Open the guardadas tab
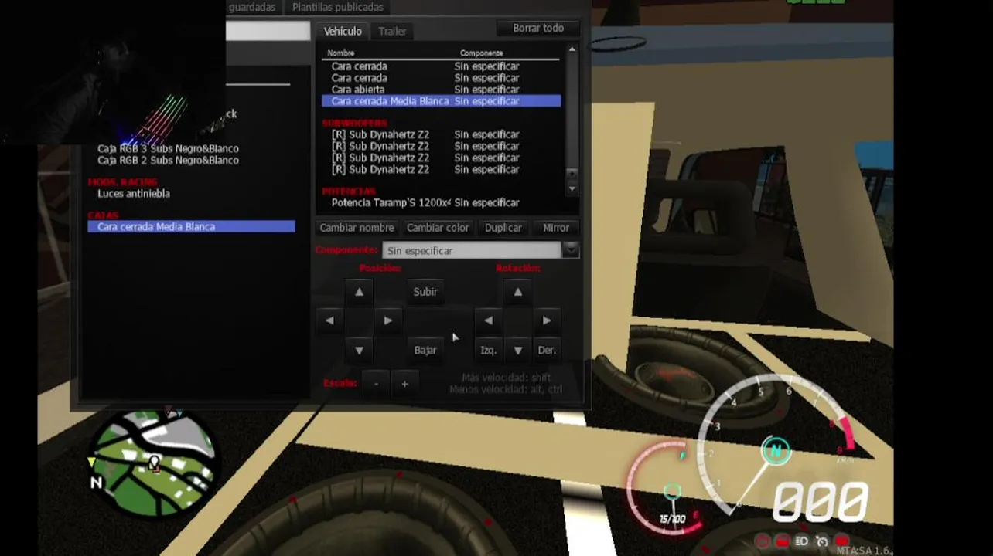993x556 pixels. click(252, 7)
